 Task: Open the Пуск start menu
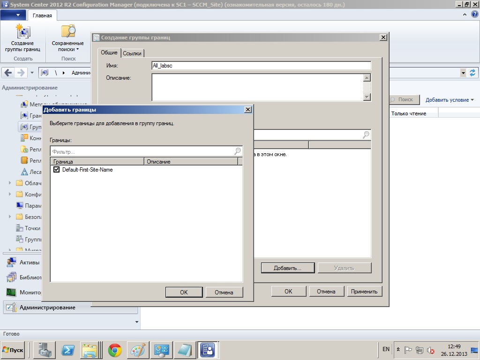[13, 350]
